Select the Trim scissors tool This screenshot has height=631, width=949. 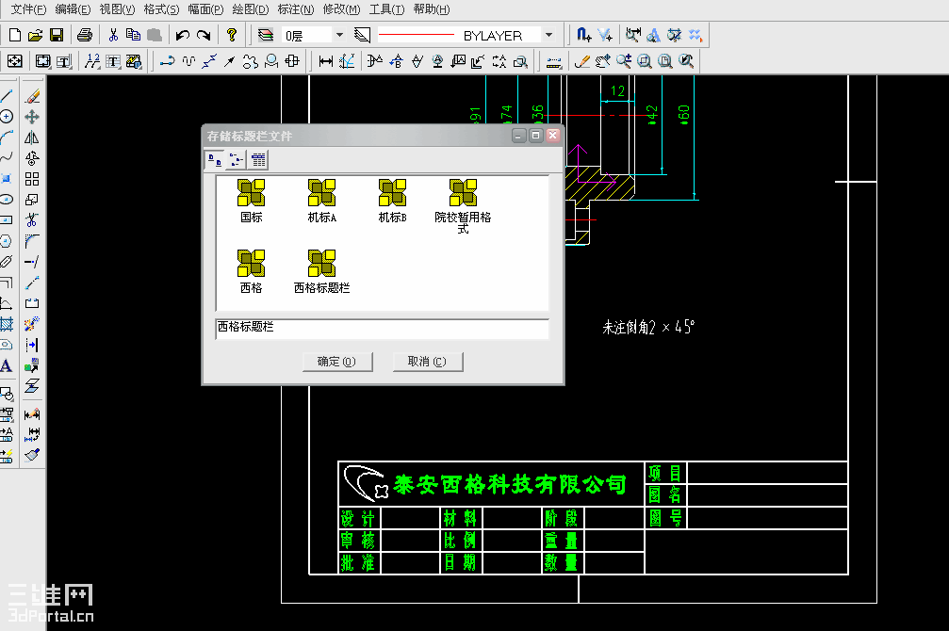(x=32, y=220)
